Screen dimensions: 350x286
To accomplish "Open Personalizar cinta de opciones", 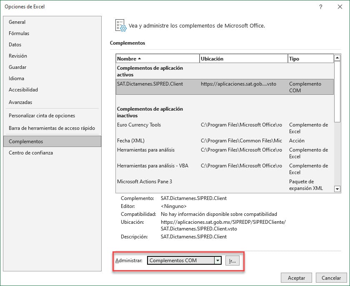I will click(42, 116).
